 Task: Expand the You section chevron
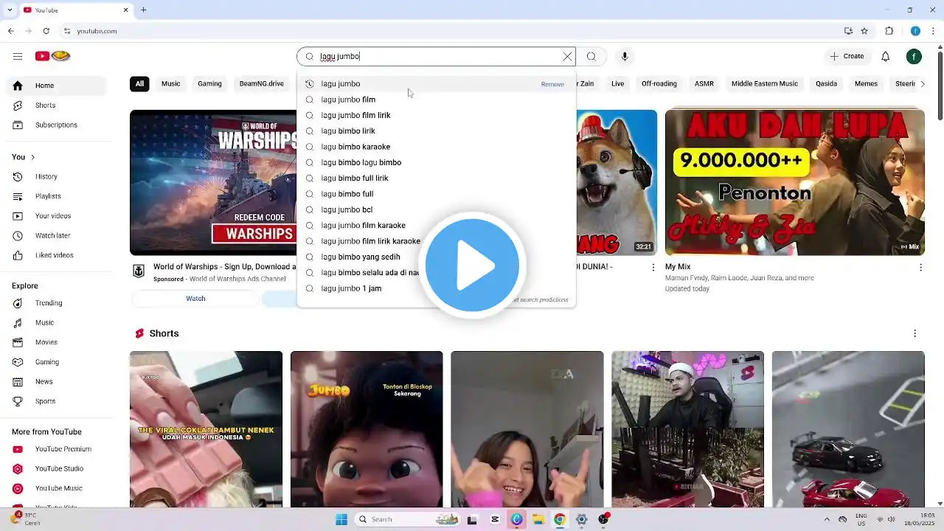pyautogui.click(x=32, y=157)
